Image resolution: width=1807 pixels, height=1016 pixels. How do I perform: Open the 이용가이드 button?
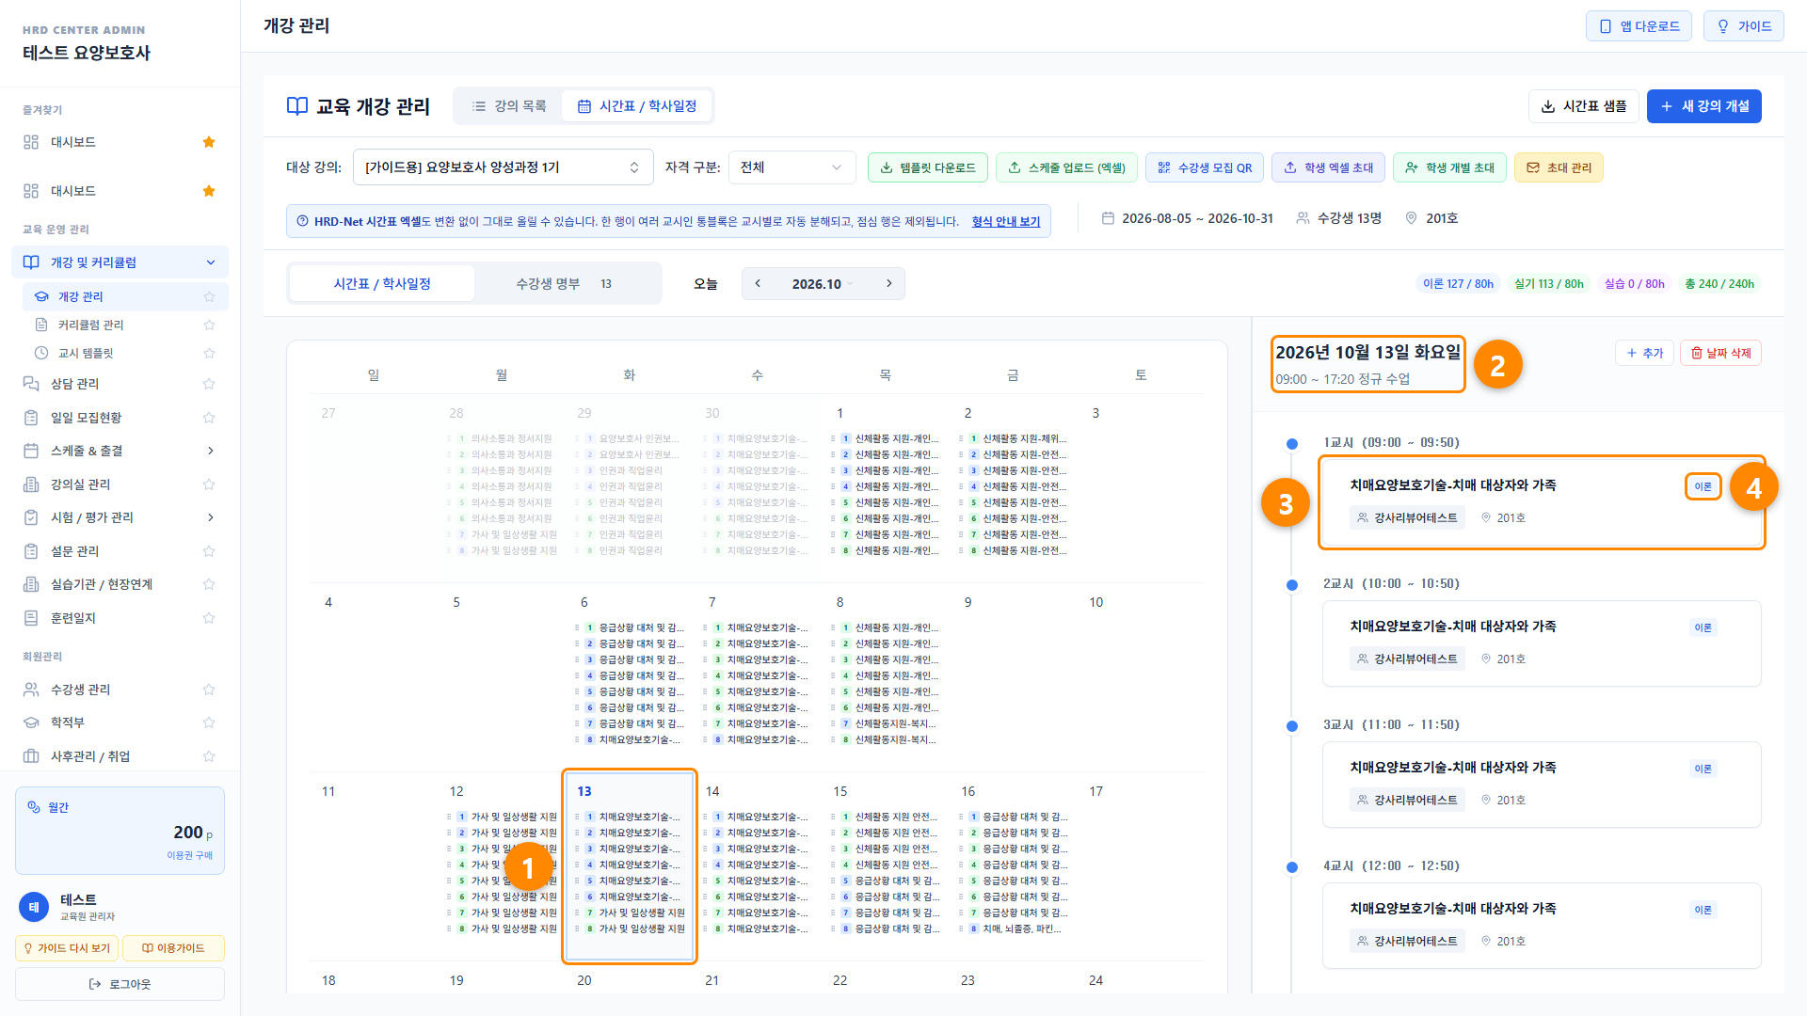tap(173, 948)
